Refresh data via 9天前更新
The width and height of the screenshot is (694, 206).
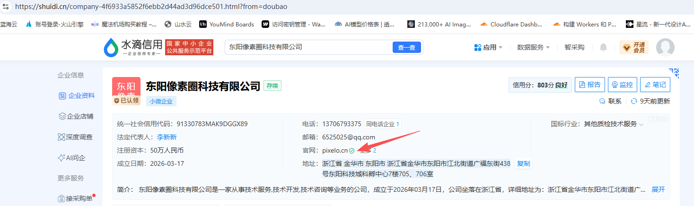651,101
